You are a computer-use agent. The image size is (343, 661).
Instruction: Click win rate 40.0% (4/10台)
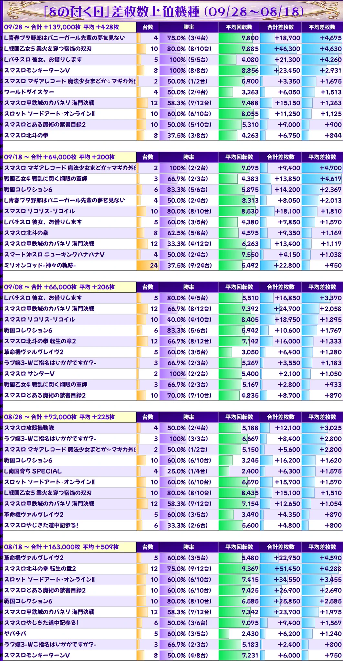[188, 320]
